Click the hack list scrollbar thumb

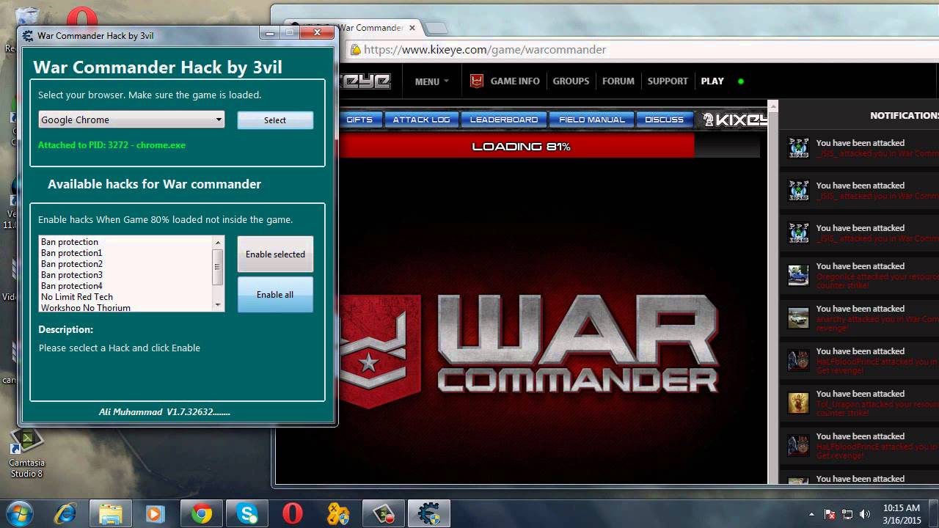pos(218,266)
